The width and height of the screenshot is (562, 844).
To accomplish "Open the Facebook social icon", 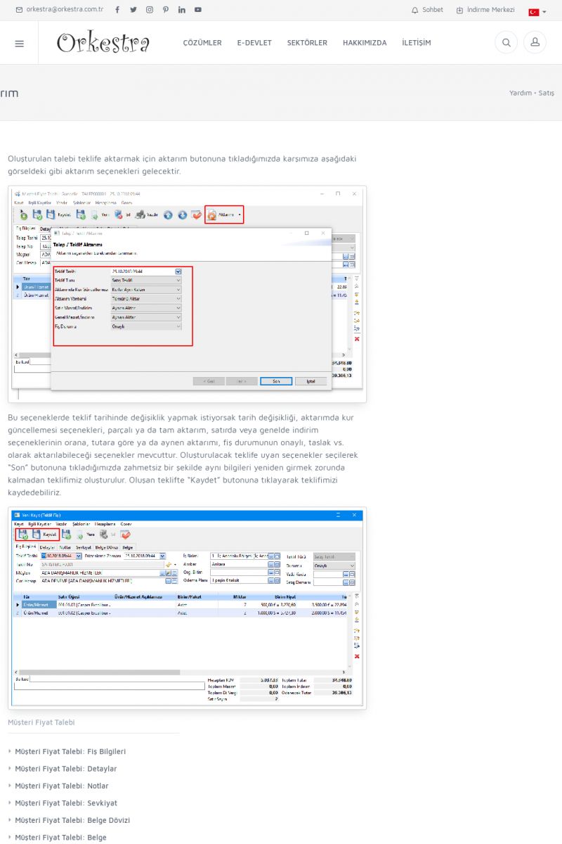I will click(117, 10).
